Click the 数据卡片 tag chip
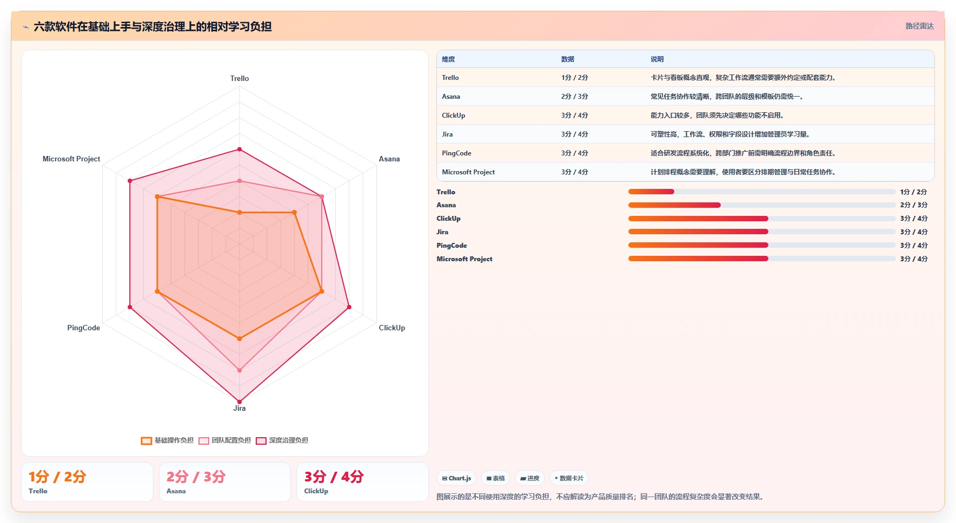The image size is (956, 523). coord(569,478)
